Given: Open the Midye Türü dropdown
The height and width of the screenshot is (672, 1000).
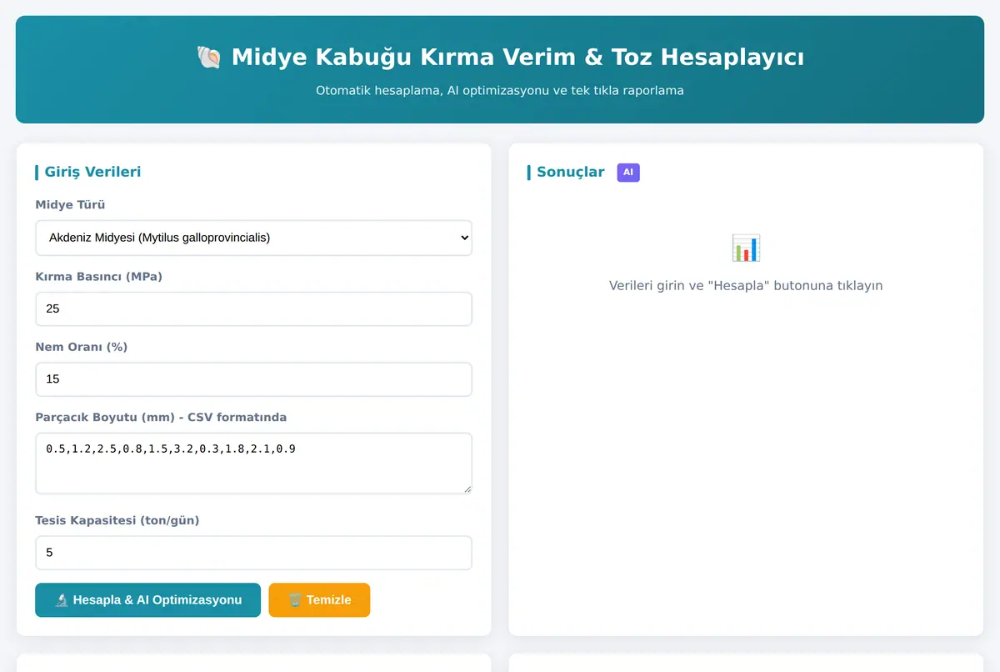Looking at the screenshot, I should [x=253, y=238].
